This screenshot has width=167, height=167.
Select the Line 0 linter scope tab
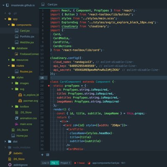pyautogui.click(x=46, y=163)
